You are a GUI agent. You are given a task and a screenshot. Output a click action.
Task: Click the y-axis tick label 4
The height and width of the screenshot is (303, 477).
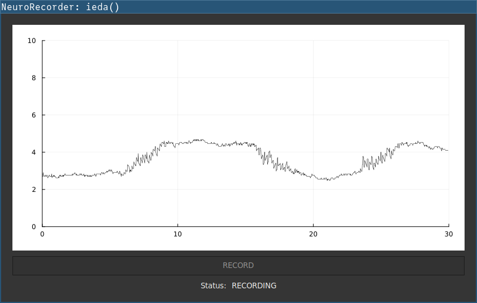[x=33, y=152]
